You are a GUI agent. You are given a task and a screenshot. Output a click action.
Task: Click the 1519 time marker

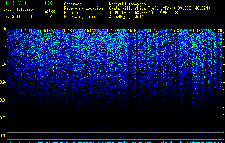click(x=196, y=31)
